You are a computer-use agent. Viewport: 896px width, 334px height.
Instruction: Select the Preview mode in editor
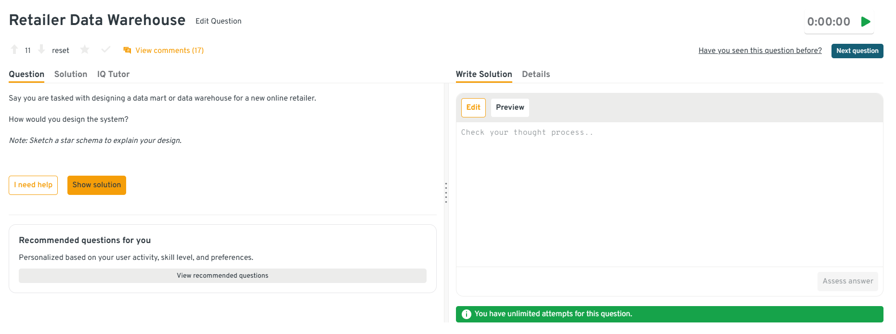point(510,107)
